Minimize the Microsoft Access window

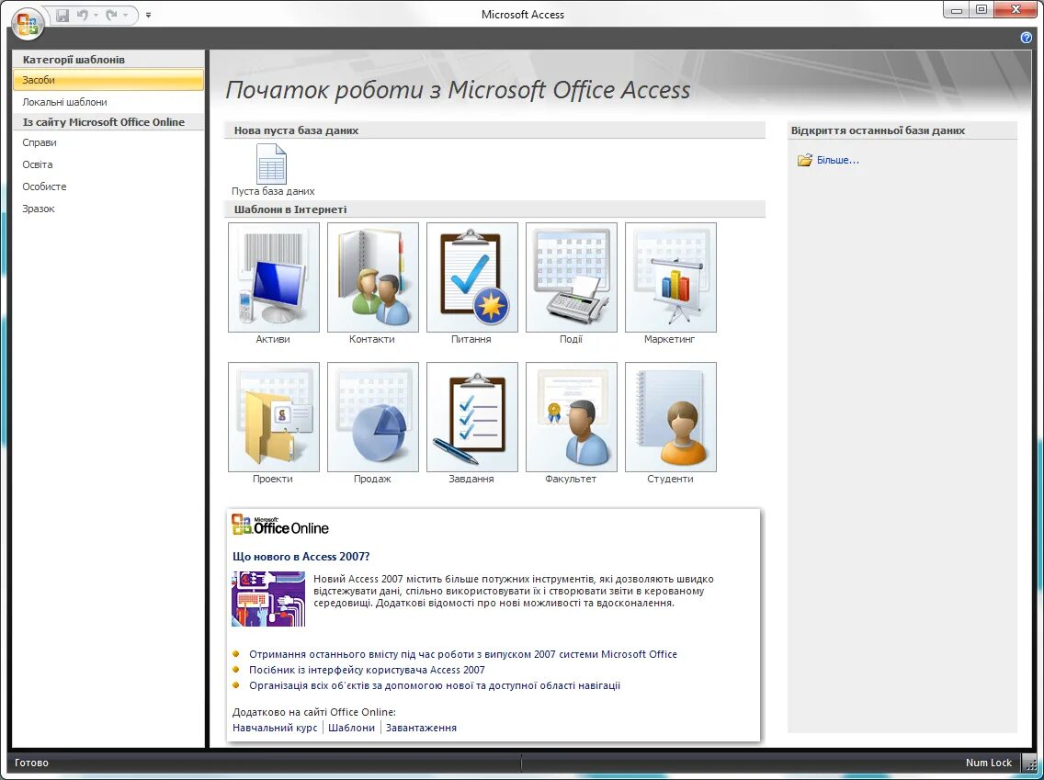point(956,10)
